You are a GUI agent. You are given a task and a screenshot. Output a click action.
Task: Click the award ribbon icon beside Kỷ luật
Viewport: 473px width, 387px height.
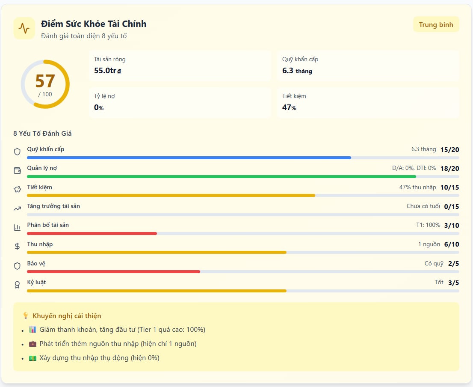click(17, 285)
